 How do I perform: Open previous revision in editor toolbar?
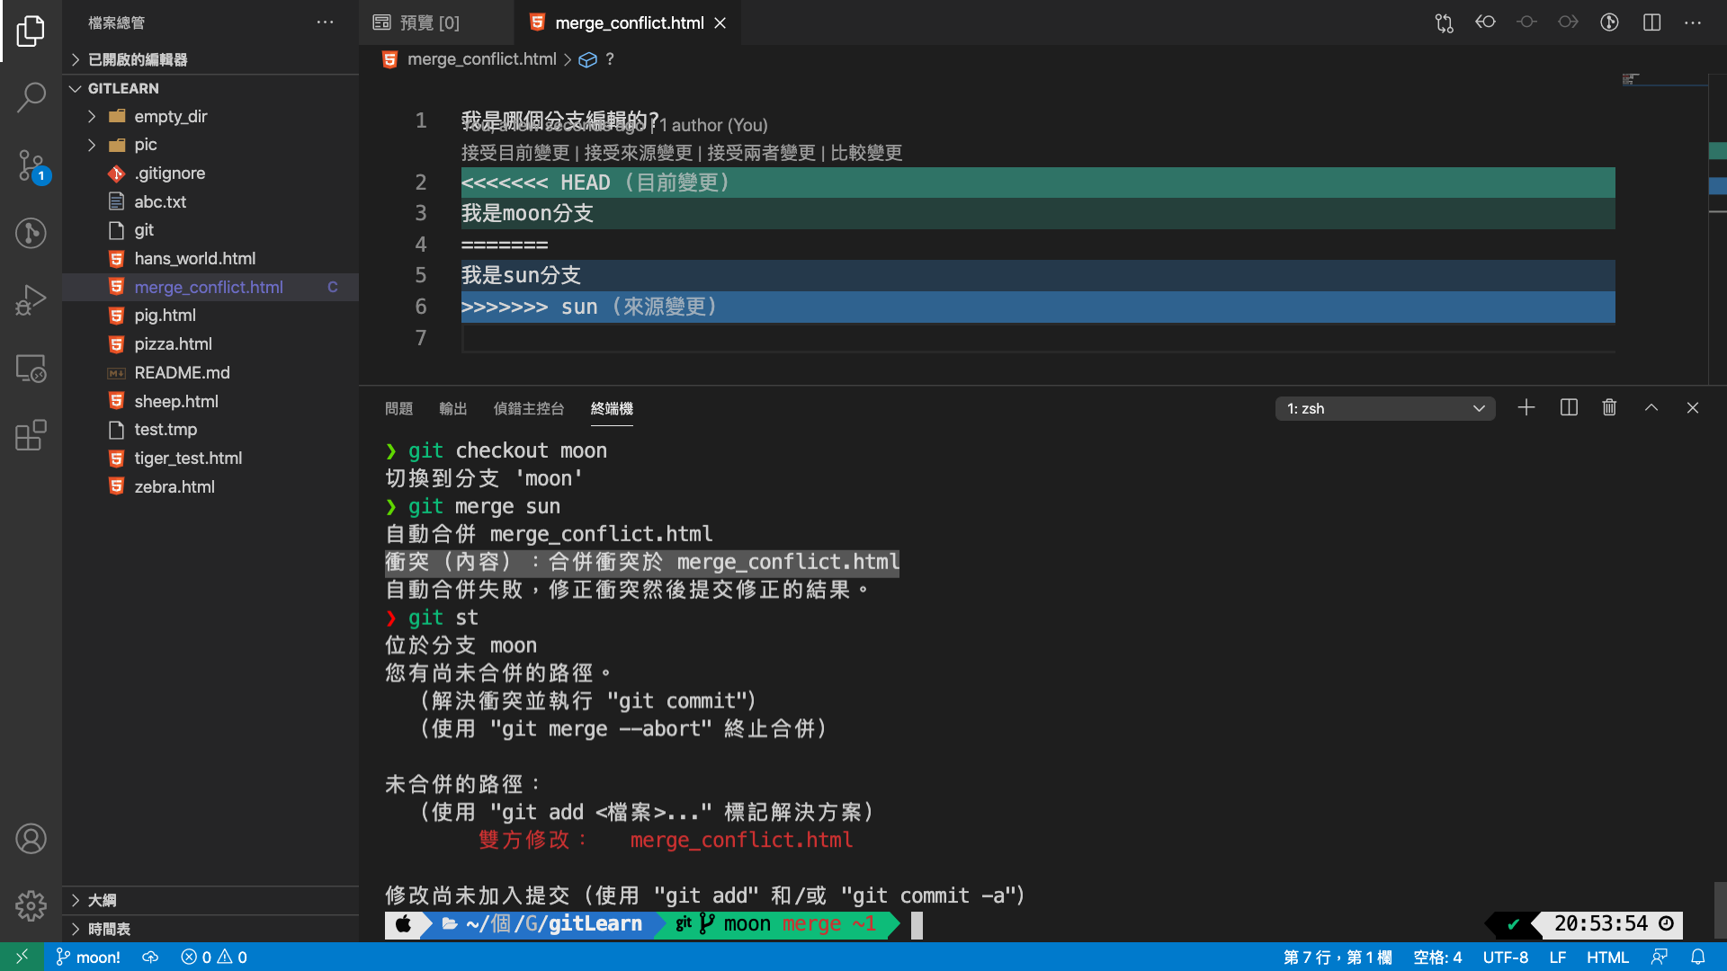1485,22
